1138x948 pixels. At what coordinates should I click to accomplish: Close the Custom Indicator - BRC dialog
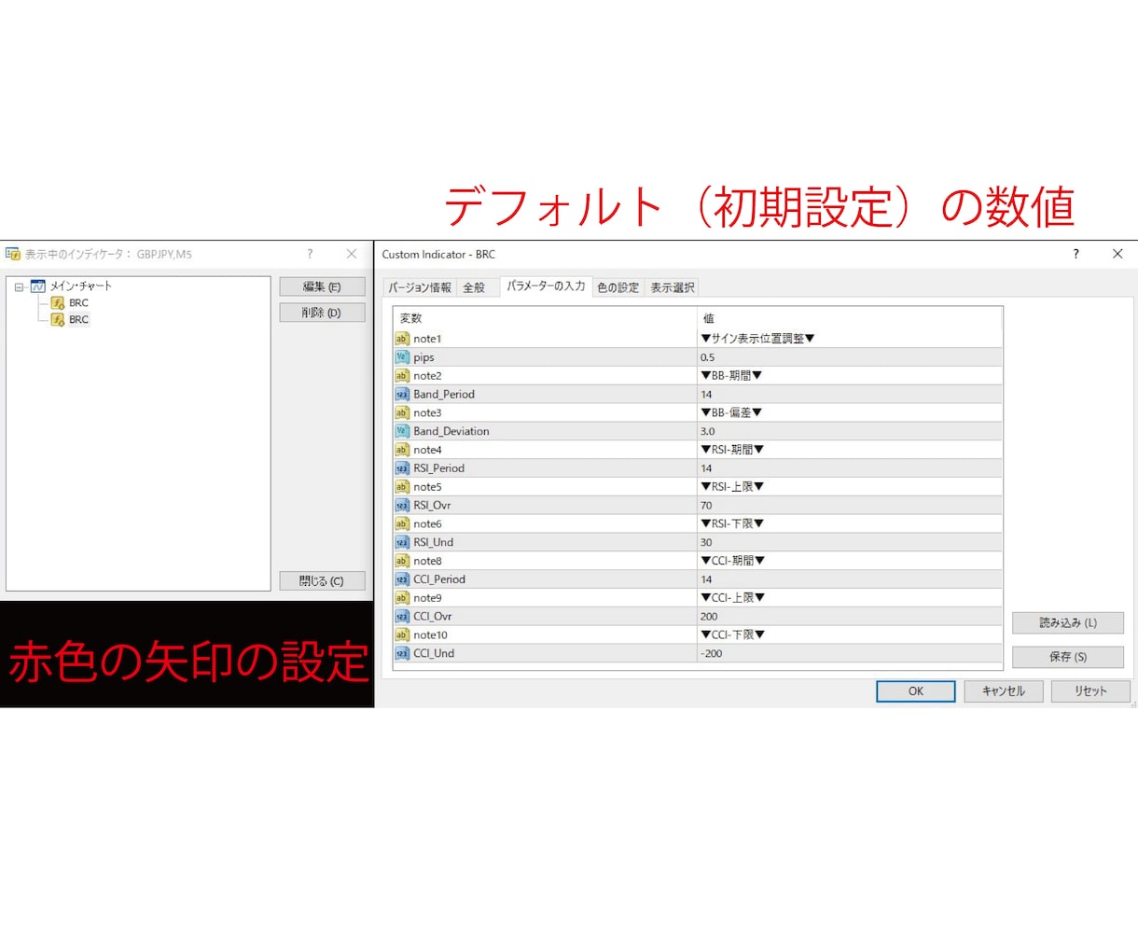pos(1117,254)
